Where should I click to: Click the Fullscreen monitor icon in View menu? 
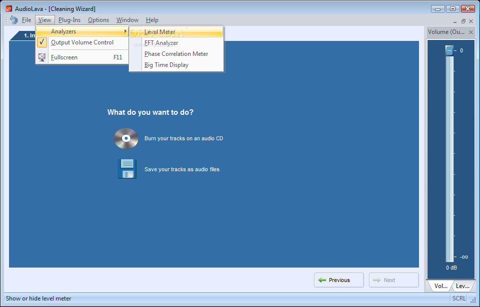[x=42, y=57]
